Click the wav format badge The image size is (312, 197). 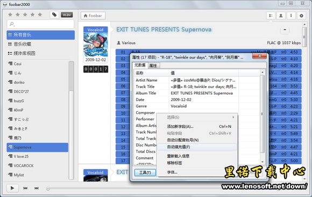point(67,14)
